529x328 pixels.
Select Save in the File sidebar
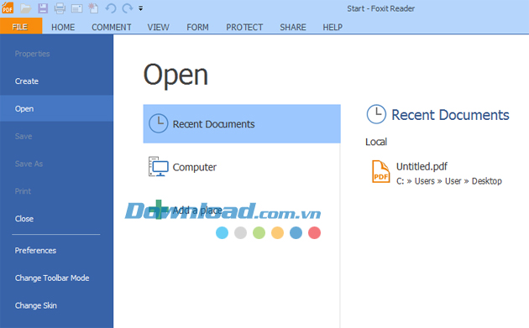[57, 136]
